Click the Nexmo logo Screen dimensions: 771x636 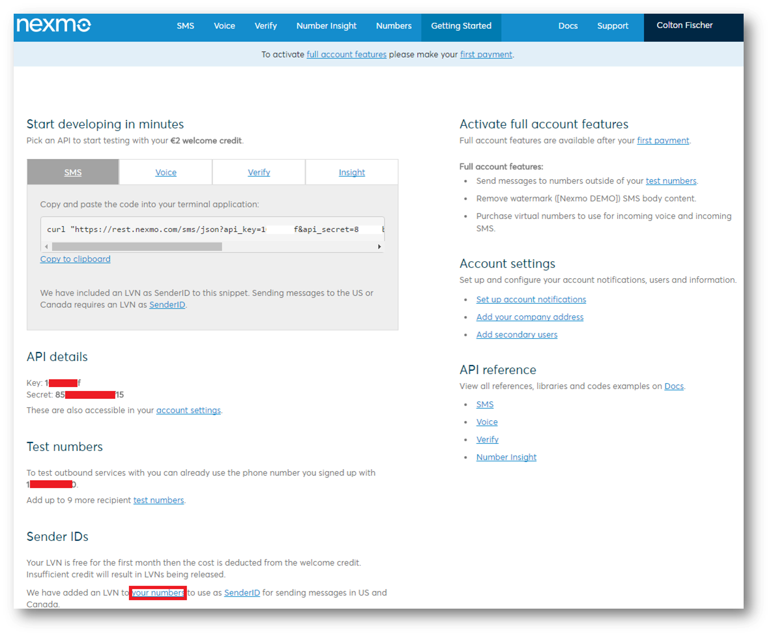[53, 25]
